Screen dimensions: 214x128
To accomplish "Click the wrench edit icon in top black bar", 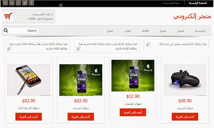I will point(61,5).
